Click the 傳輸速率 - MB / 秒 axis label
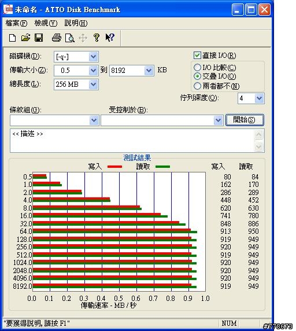This screenshot has height=331, width=296. [x=109, y=305]
